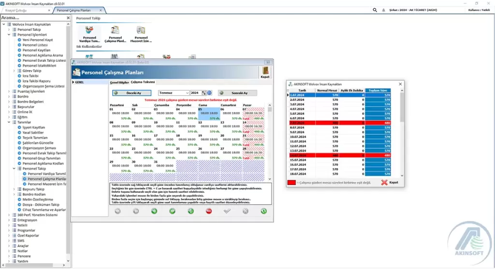Click Toplam Süre column header
Image resolution: width=495 pixels, height=269 pixels.
pyautogui.click(x=378, y=90)
